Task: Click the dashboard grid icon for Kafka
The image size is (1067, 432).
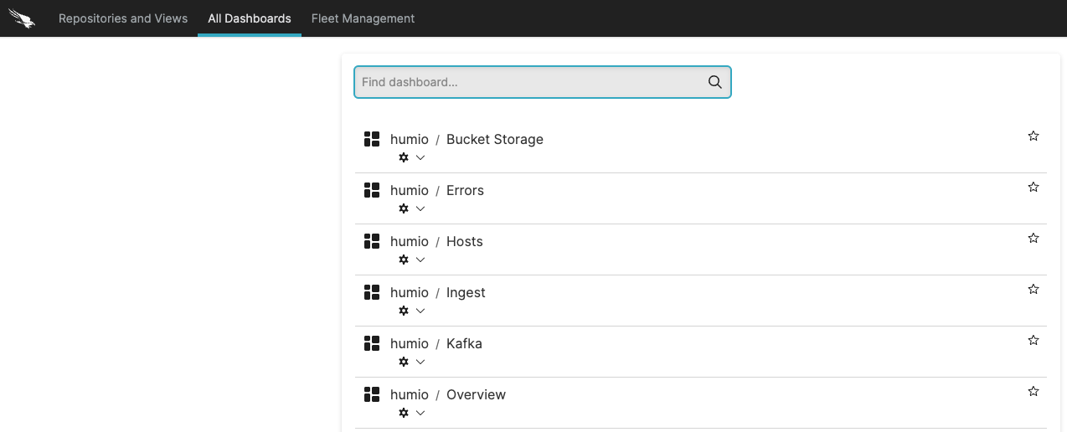Action: [372, 343]
